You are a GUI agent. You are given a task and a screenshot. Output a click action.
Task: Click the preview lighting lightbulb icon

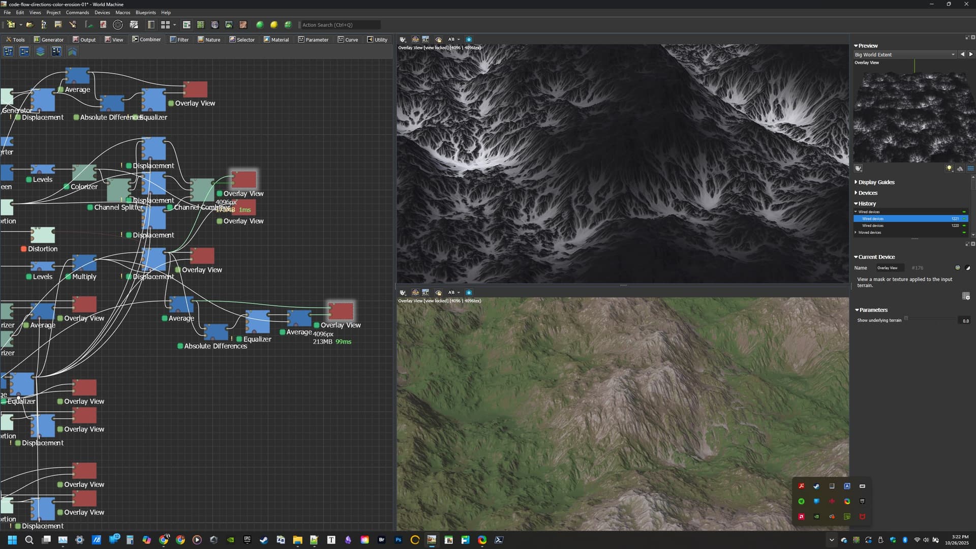[x=949, y=169]
